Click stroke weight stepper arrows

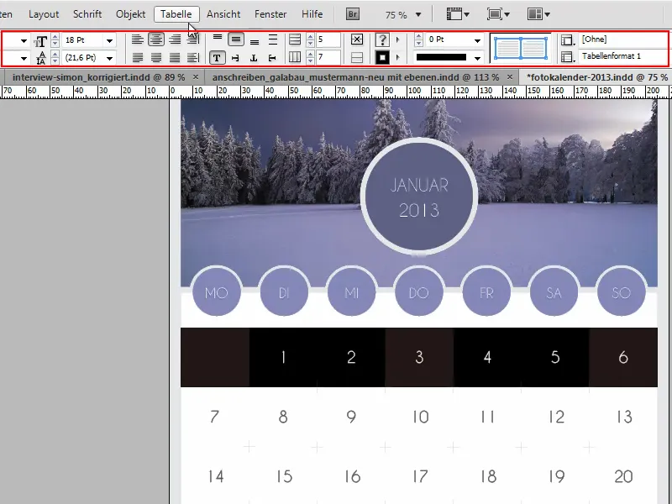click(418, 39)
